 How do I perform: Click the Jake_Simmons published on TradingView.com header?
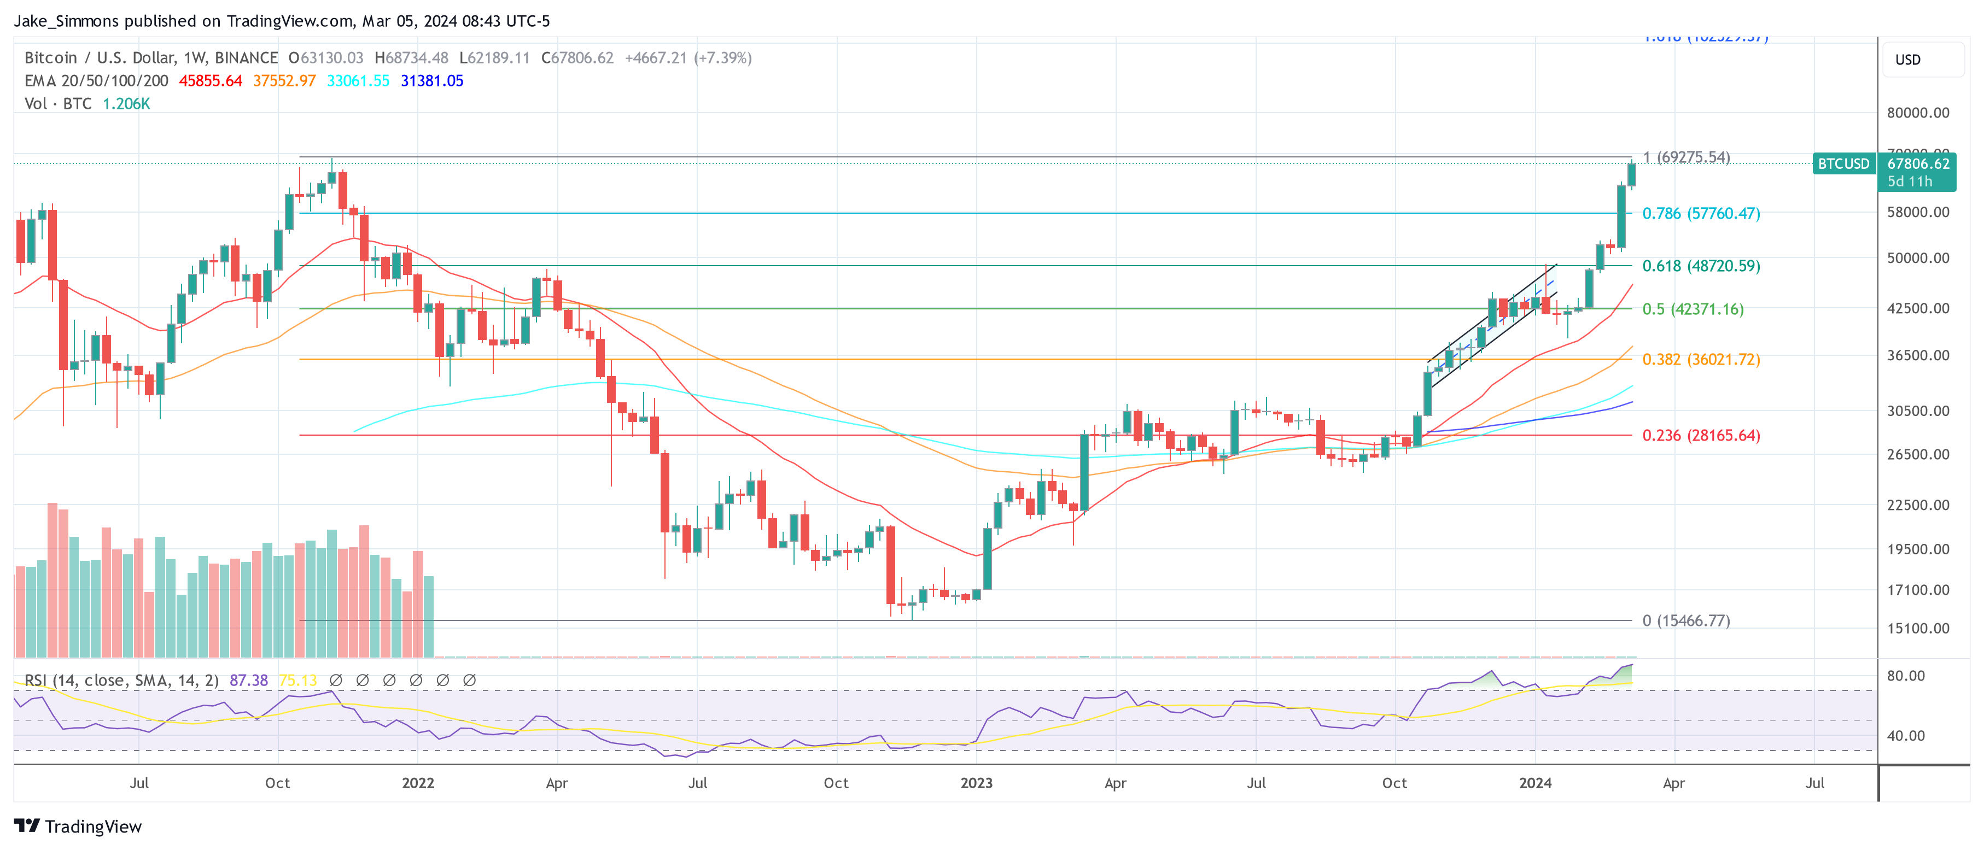point(282,21)
